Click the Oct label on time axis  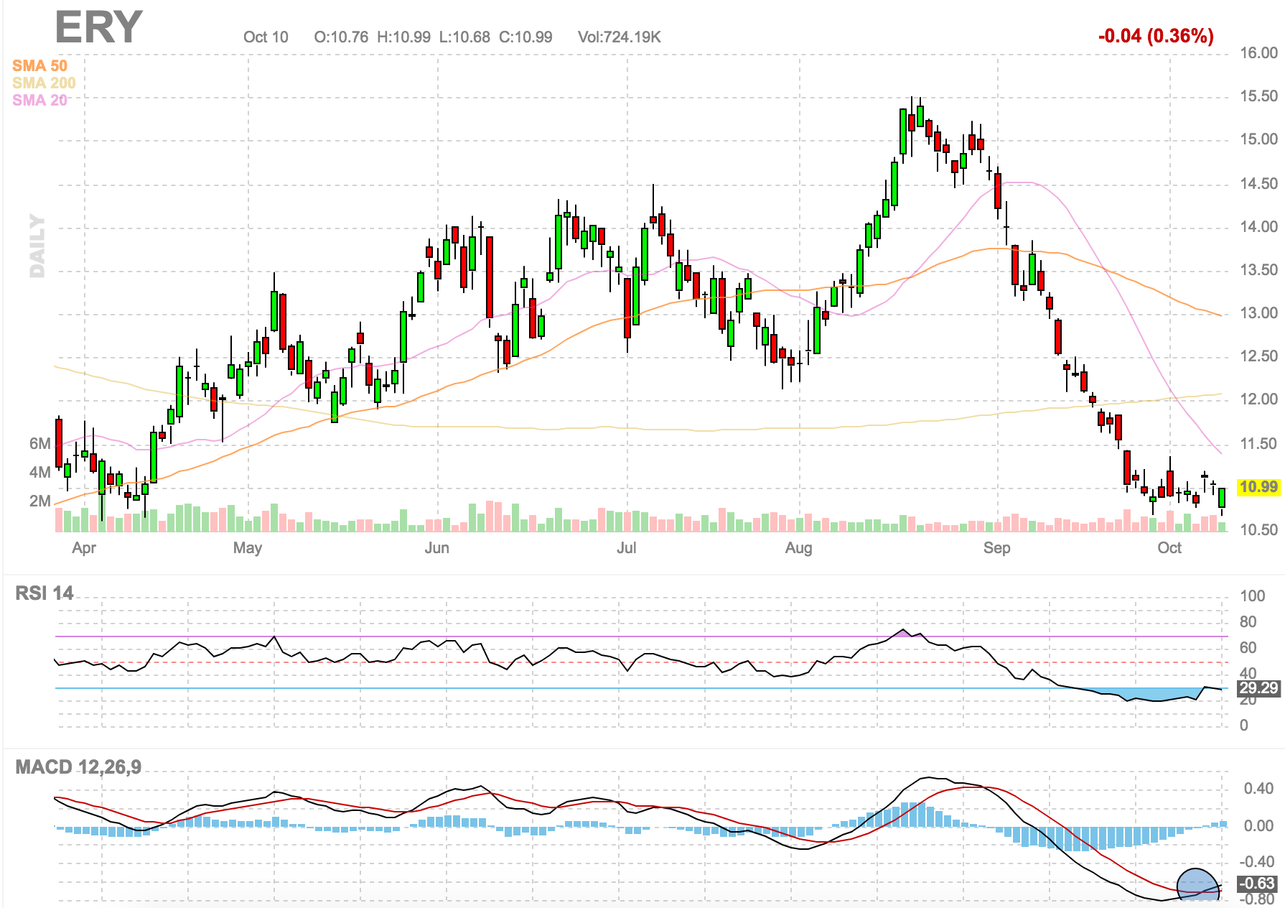tap(1169, 548)
